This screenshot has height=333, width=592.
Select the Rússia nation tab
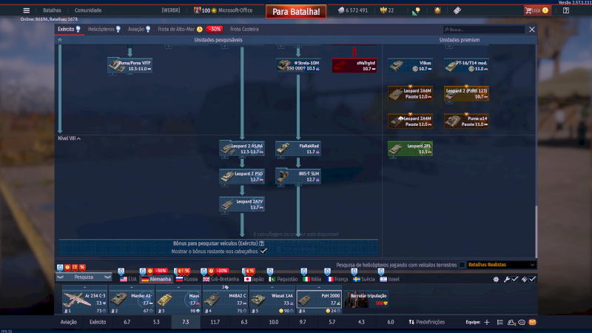point(186,280)
